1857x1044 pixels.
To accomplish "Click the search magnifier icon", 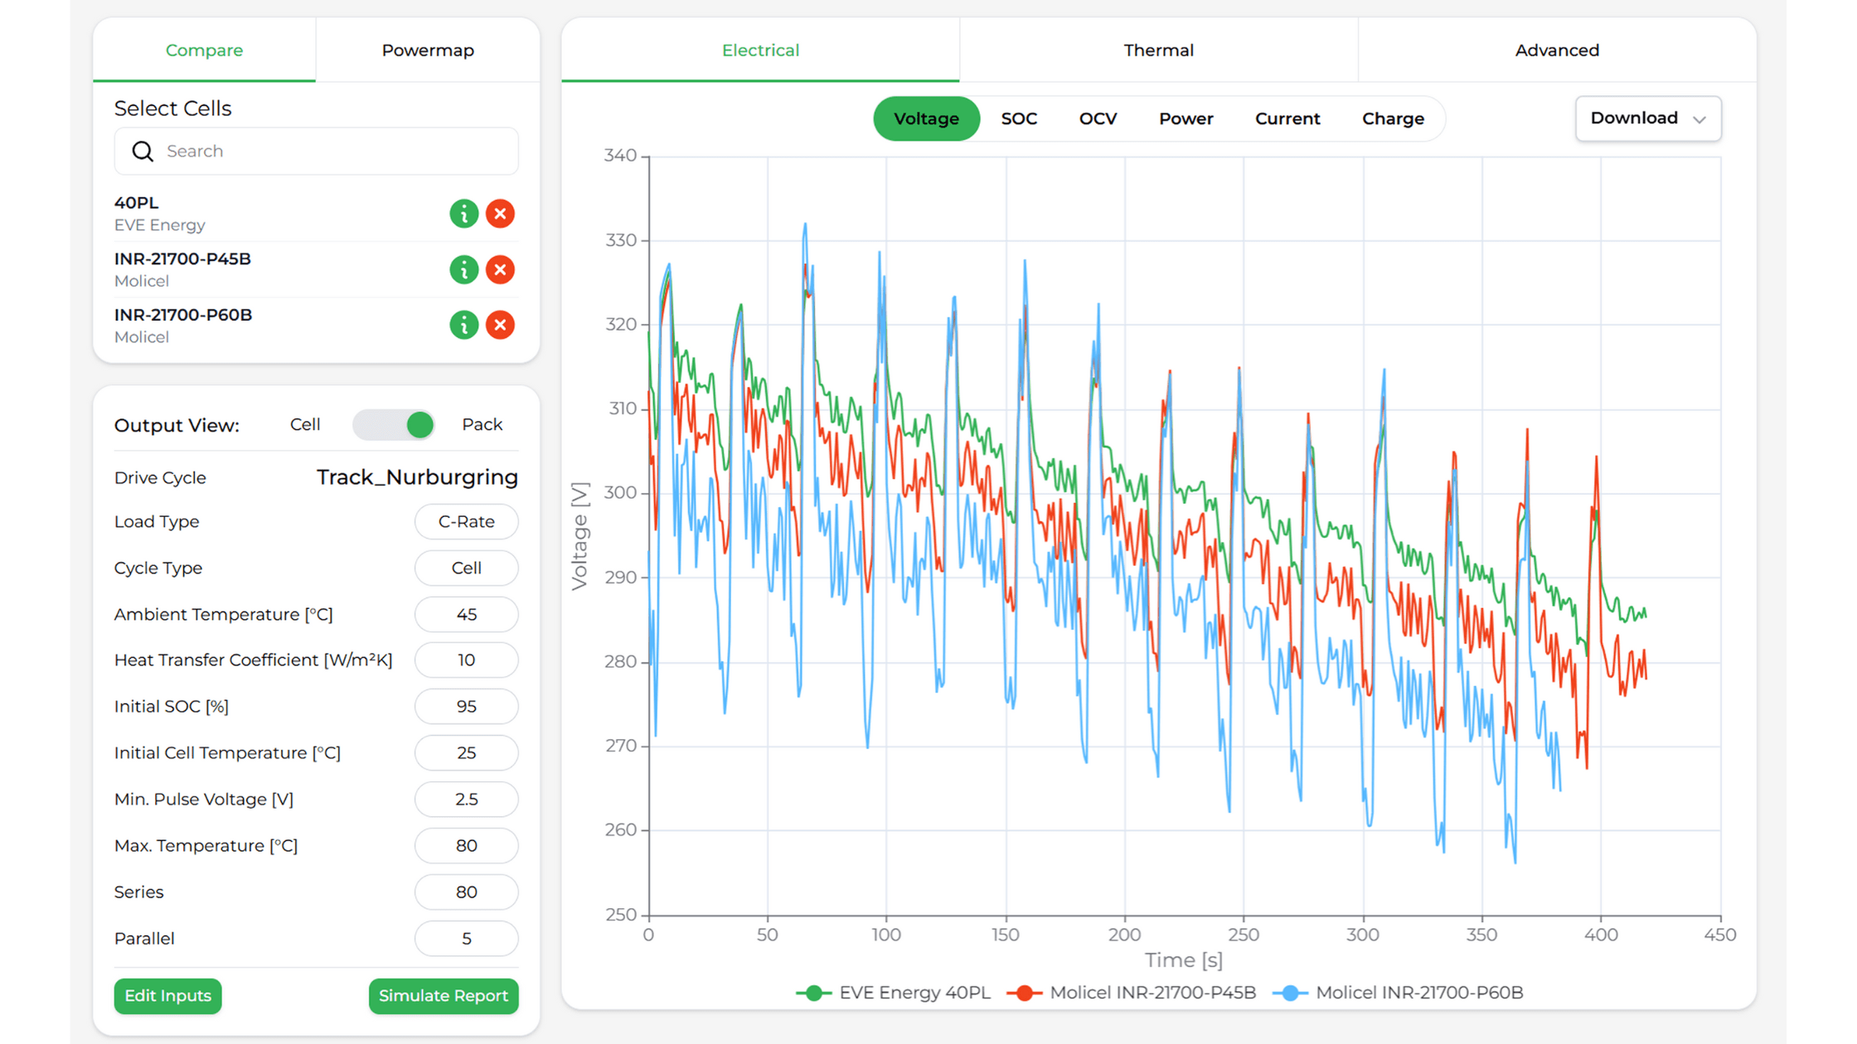I will [143, 151].
